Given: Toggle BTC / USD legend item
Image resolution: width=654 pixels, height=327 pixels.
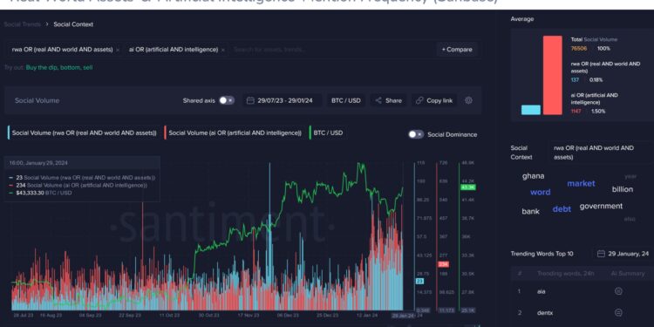Looking at the screenshot, I should [326, 133].
